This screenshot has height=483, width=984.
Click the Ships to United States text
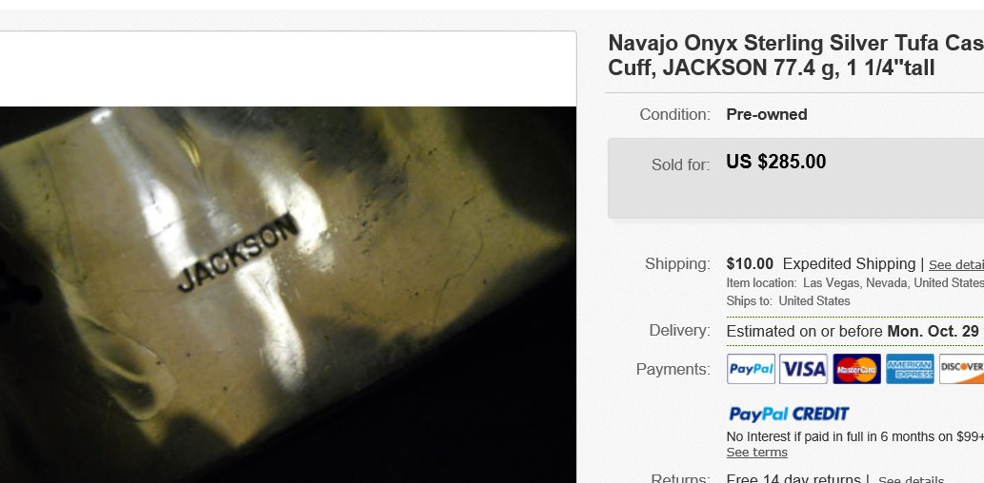click(x=788, y=300)
